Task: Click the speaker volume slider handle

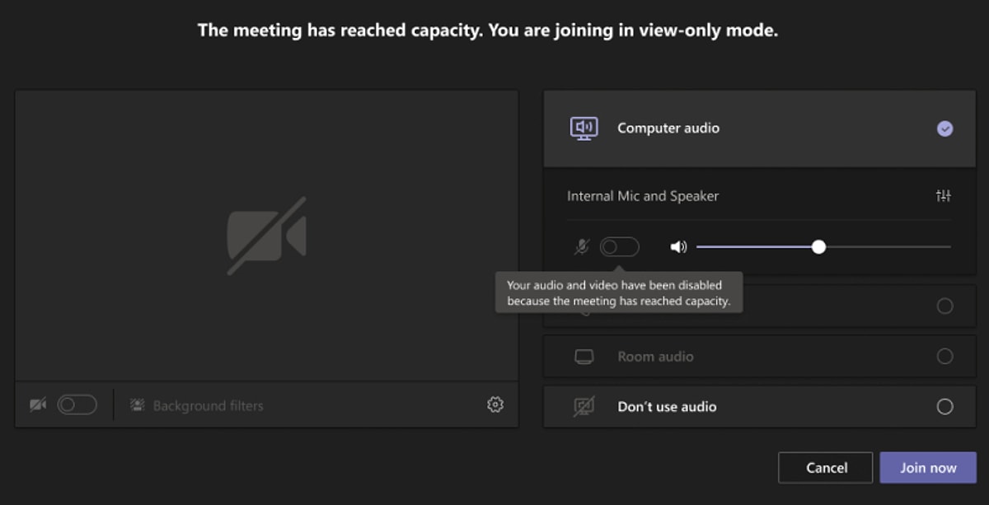Action: coord(818,246)
